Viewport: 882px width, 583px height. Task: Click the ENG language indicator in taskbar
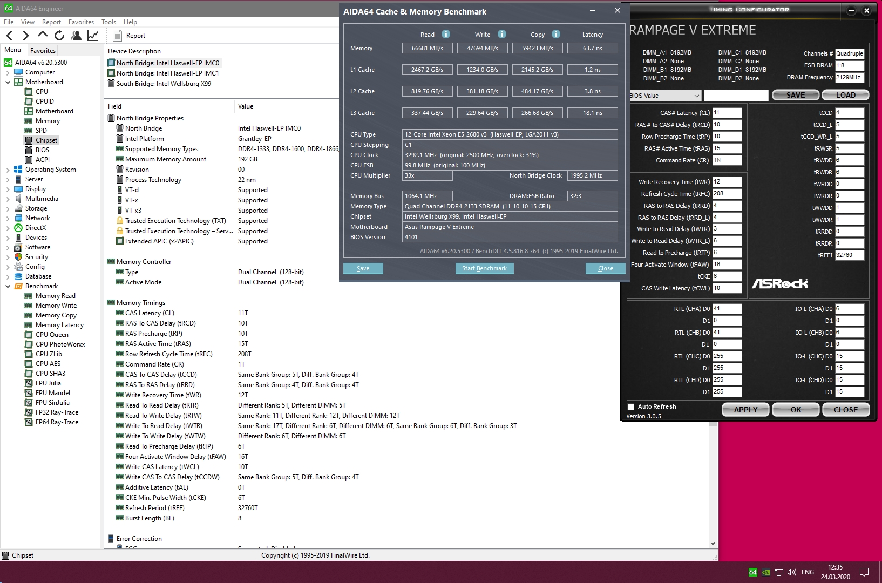(x=808, y=572)
